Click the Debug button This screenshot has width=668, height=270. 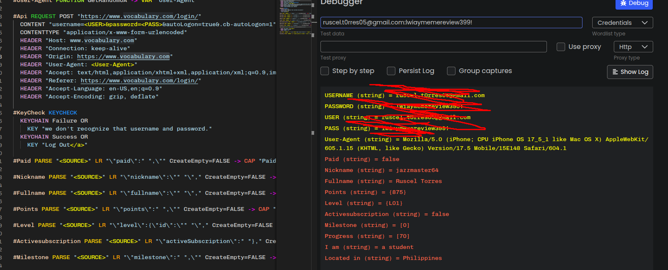[x=634, y=3]
